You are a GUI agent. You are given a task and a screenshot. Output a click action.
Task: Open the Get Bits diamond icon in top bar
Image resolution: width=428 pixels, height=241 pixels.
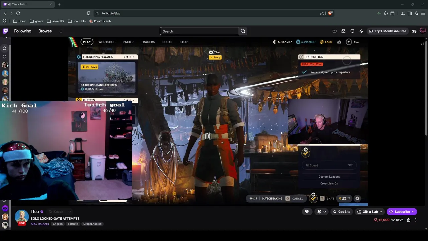[x=361, y=31]
